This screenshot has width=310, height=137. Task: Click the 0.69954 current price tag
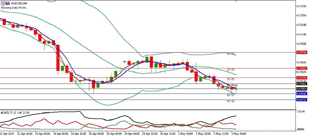click(302, 89)
